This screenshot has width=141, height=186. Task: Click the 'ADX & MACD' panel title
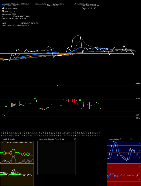click(9, 139)
